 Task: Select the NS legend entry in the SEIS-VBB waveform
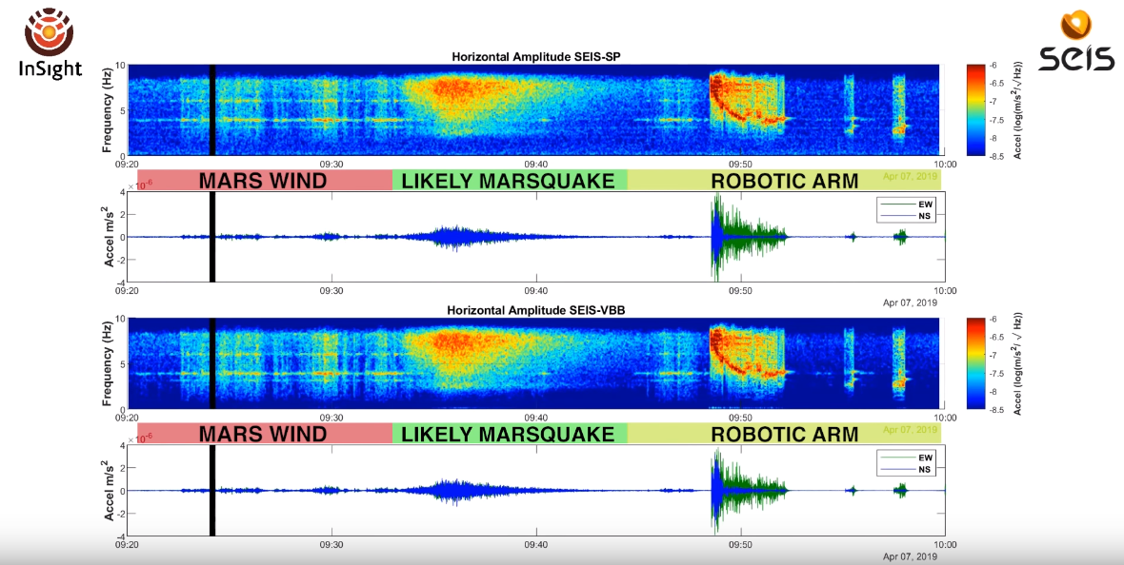click(x=903, y=470)
